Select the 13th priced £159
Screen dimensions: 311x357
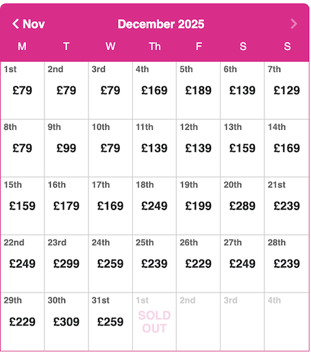click(x=242, y=148)
